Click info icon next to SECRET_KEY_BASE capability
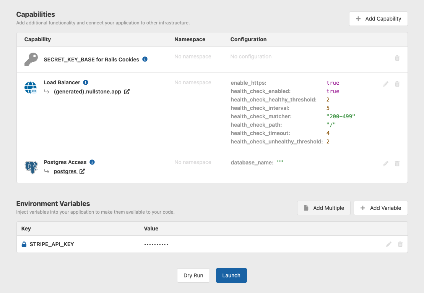Viewport: 424px width, 293px height. (x=145, y=59)
